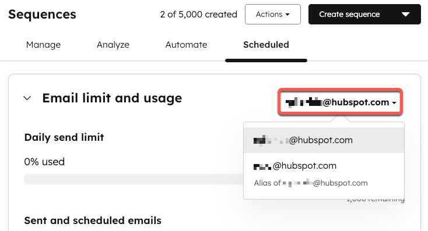This screenshot has height=231, width=428.
Task: Switch to the Manage tab
Action: (x=43, y=45)
